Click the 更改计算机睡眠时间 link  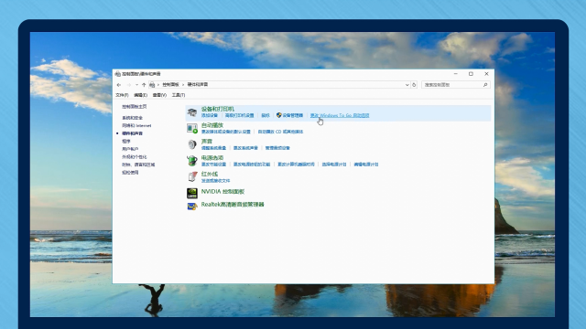click(x=296, y=164)
